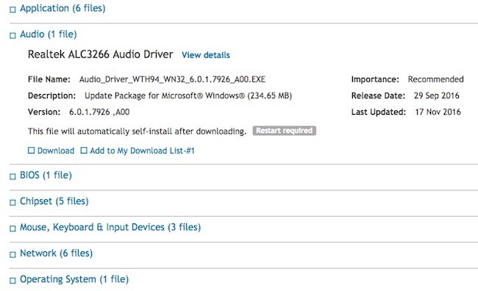Expand the Application (6 files) category

point(63,8)
